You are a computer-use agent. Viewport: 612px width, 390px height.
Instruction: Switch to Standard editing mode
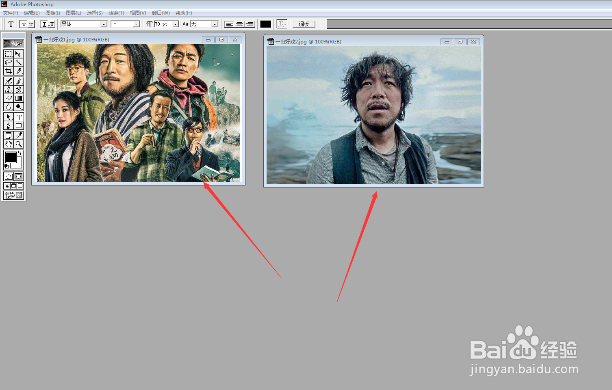coord(9,176)
